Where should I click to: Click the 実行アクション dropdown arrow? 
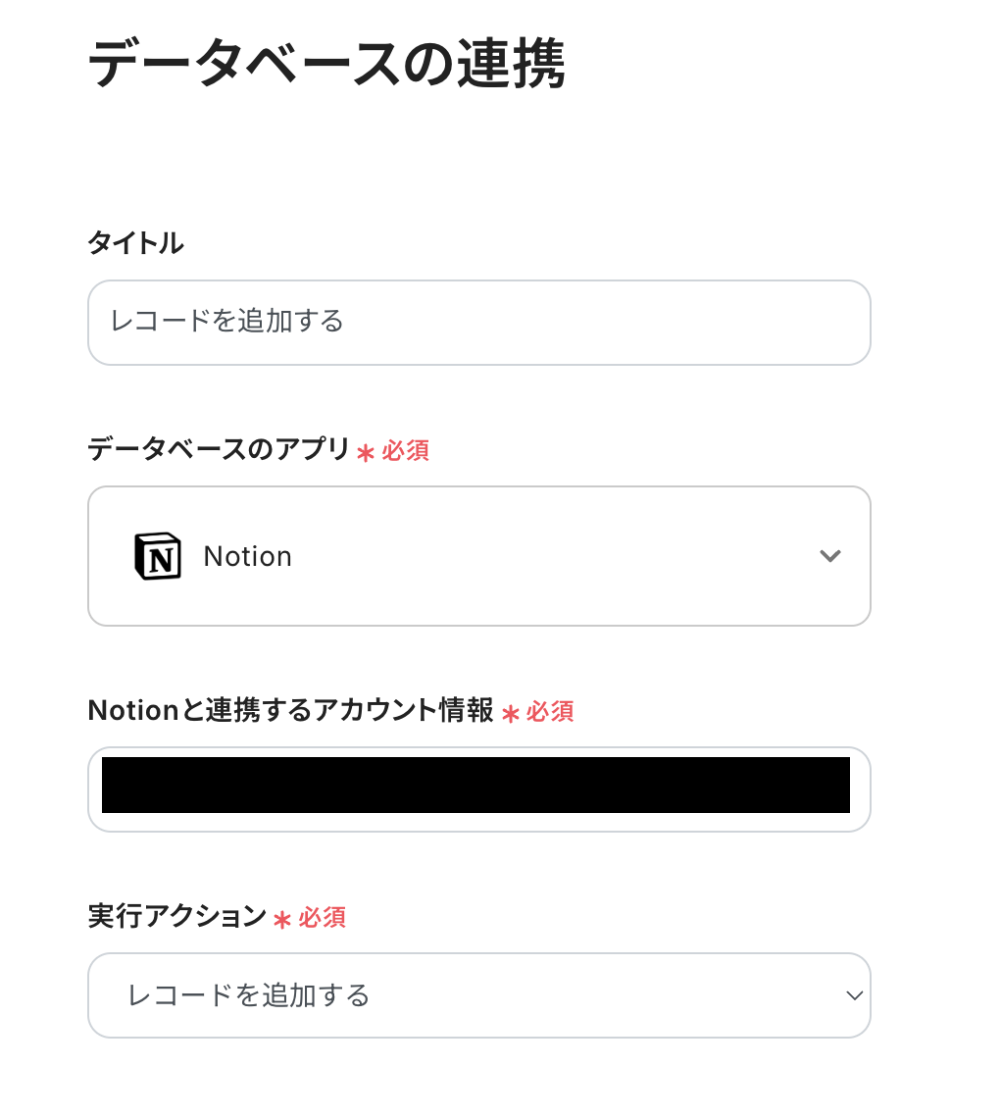coord(854,995)
